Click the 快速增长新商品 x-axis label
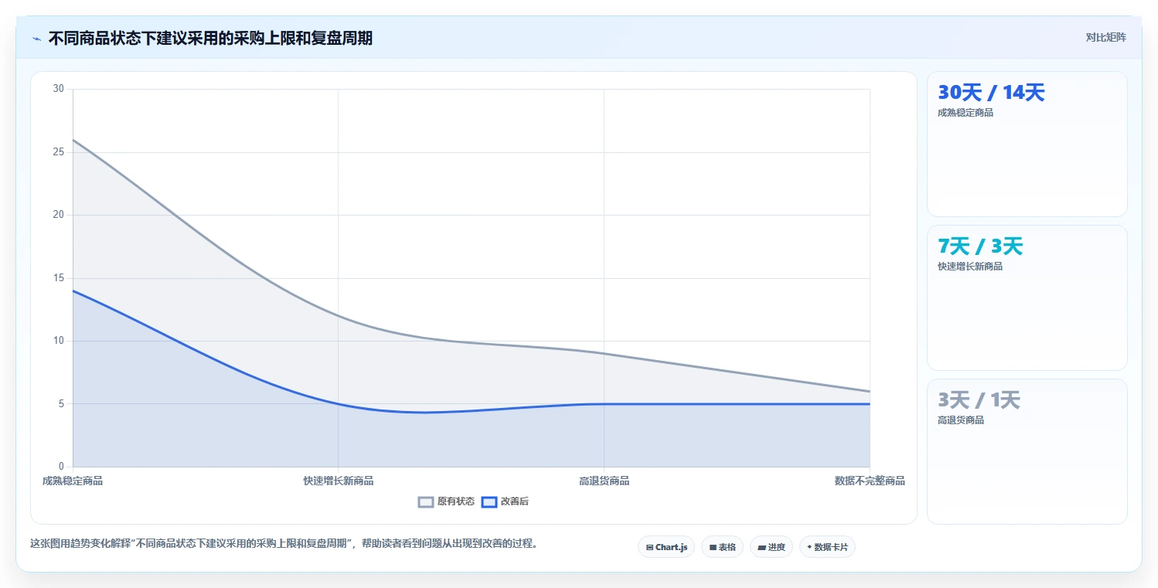The height and width of the screenshot is (588, 1158). [x=339, y=481]
